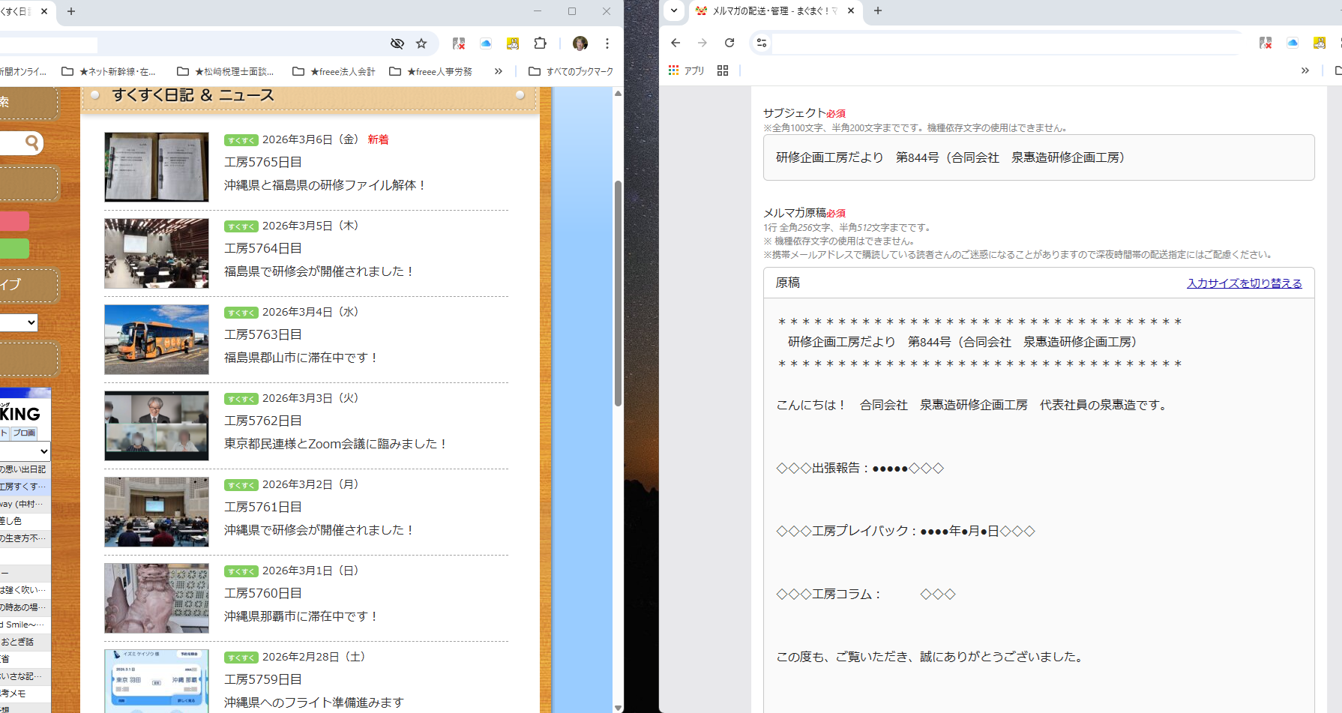1342x713 pixels.
Task: Select the メルマガの配送・管理 tab
Action: [x=772, y=10]
